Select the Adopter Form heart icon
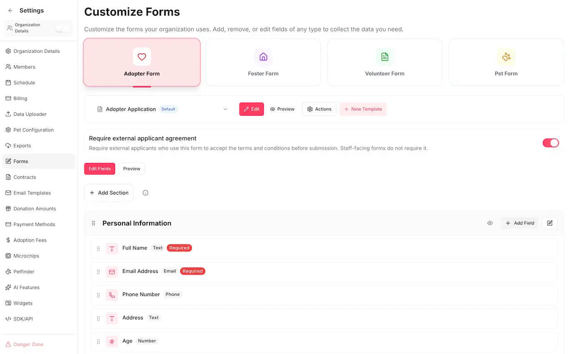The image size is (570, 354). (x=142, y=57)
